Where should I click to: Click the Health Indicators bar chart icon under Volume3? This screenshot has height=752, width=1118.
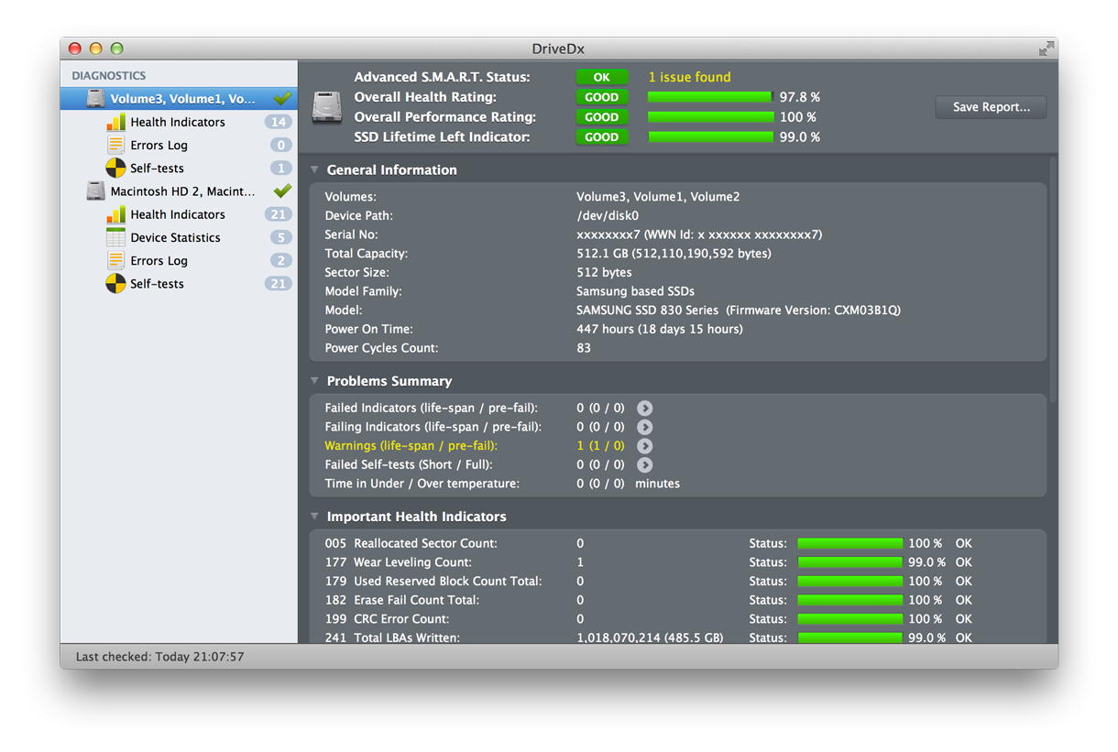[115, 122]
